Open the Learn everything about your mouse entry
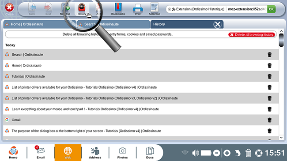Image resolution: width=287 pixels, height=161 pixels. coord(85,109)
